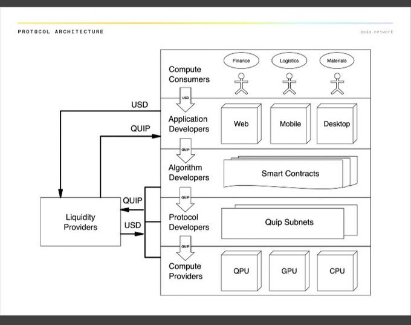The width and height of the screenshot is (411, 325).
Task: Click the Desktop application box
Action: (337, 123)
